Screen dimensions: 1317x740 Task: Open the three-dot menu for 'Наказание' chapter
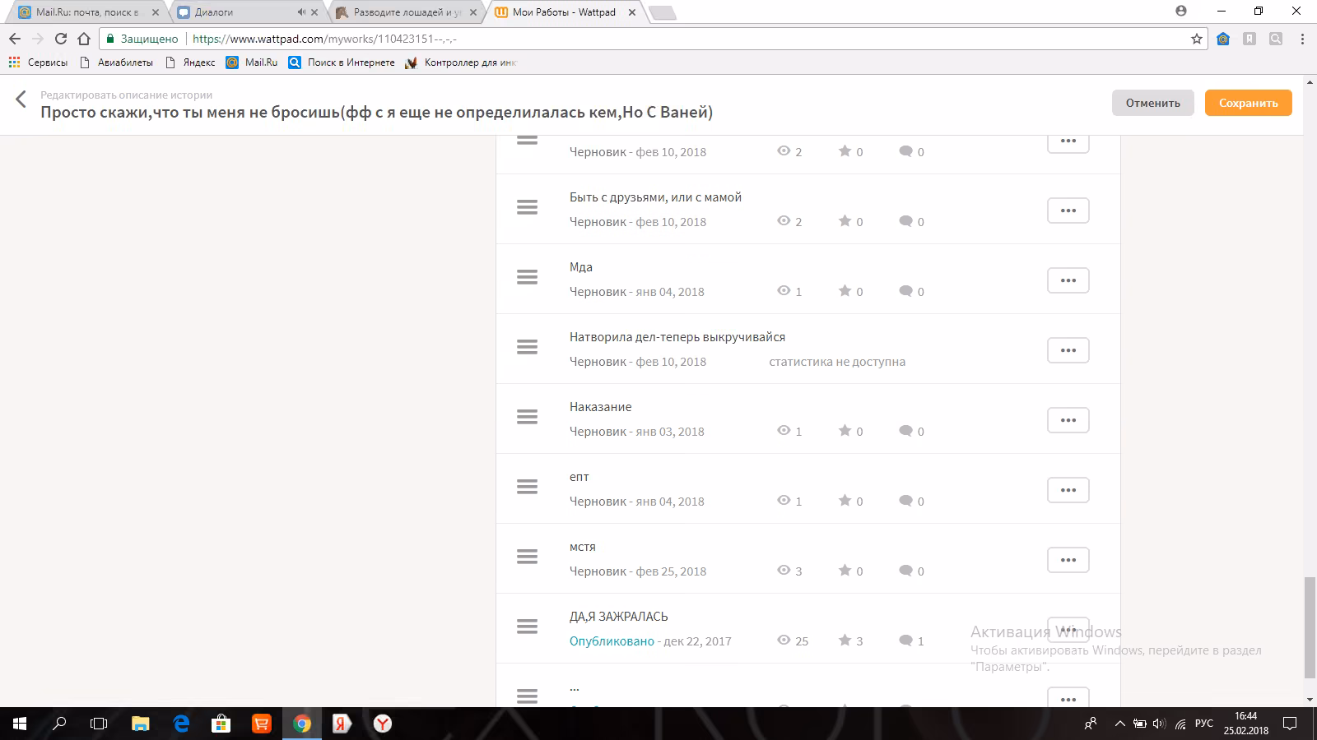click(x=1068, y=420)
